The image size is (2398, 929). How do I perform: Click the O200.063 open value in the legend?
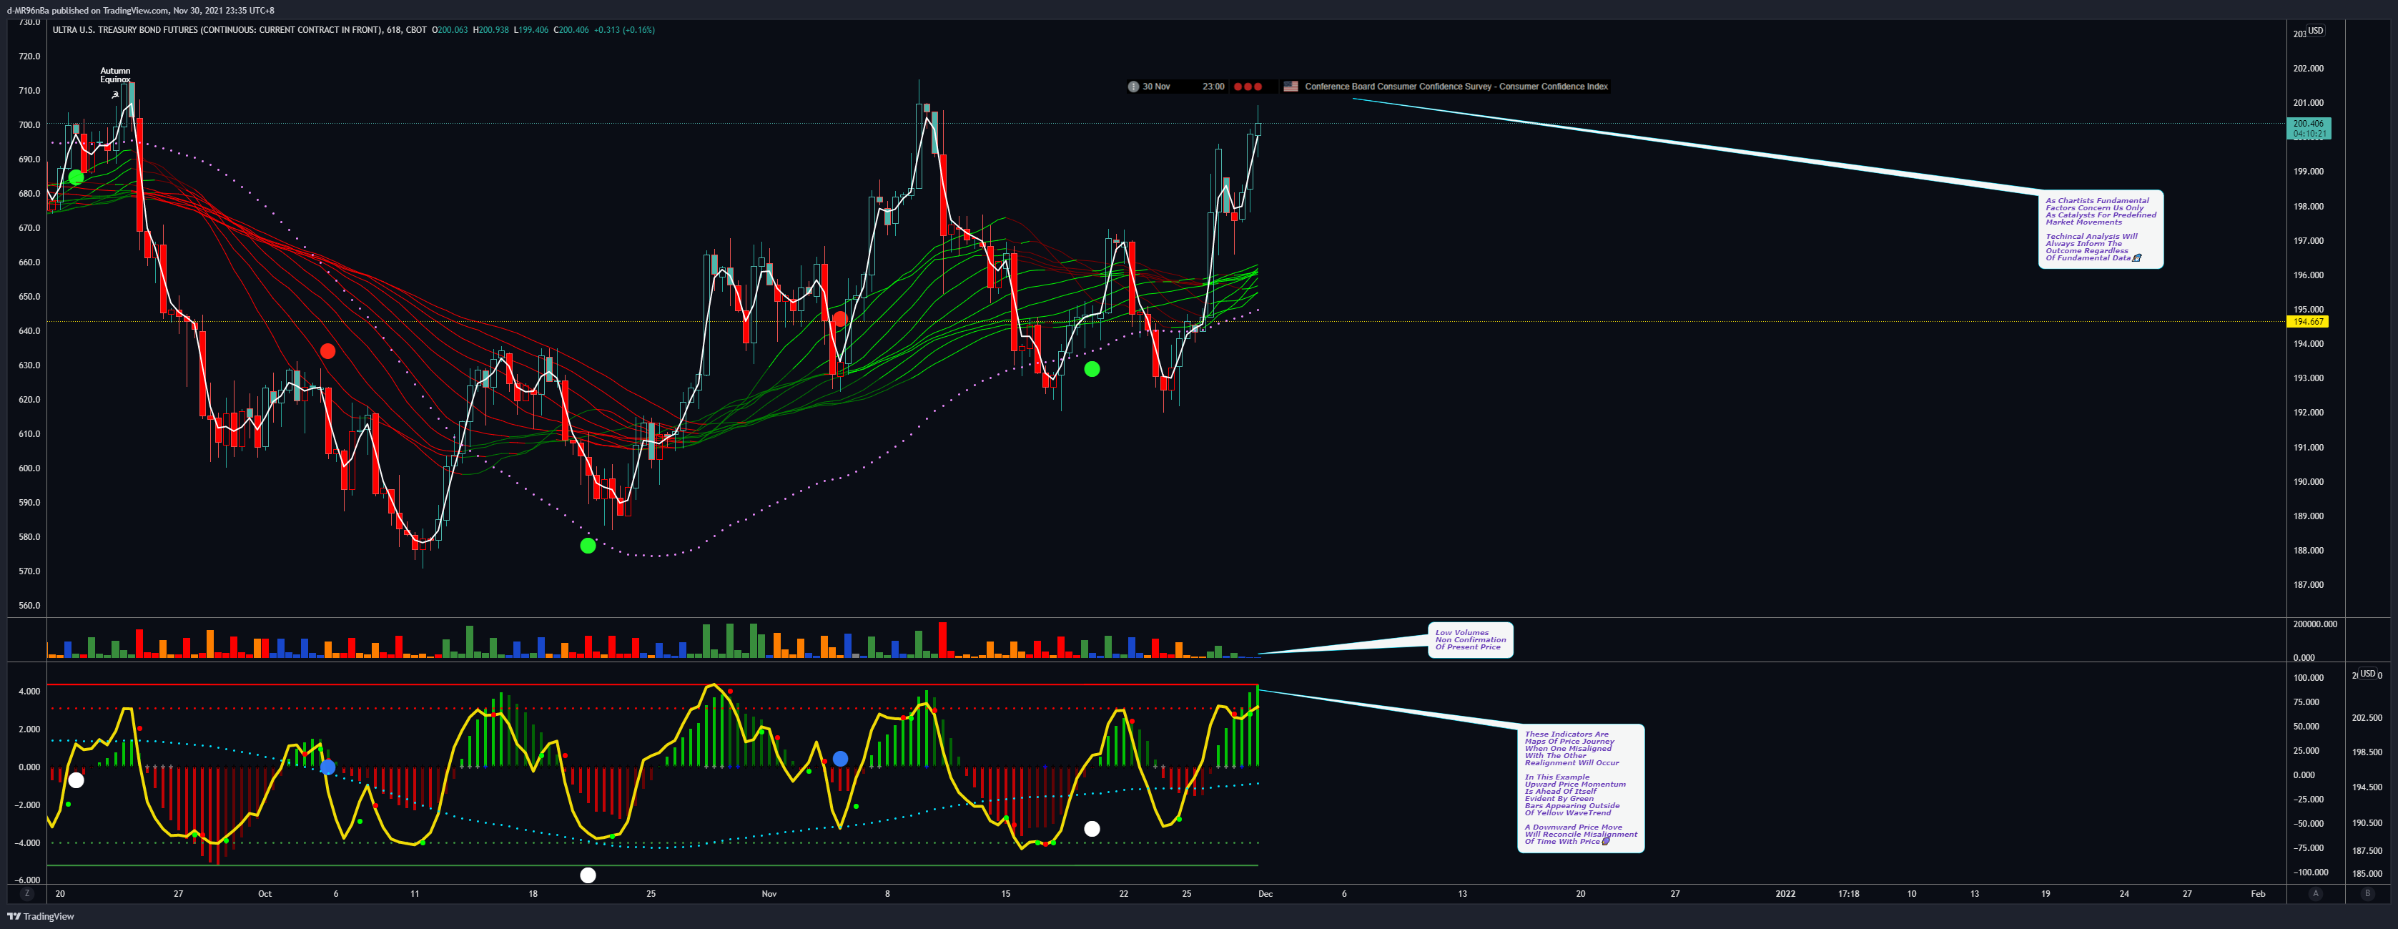point(450,30)
